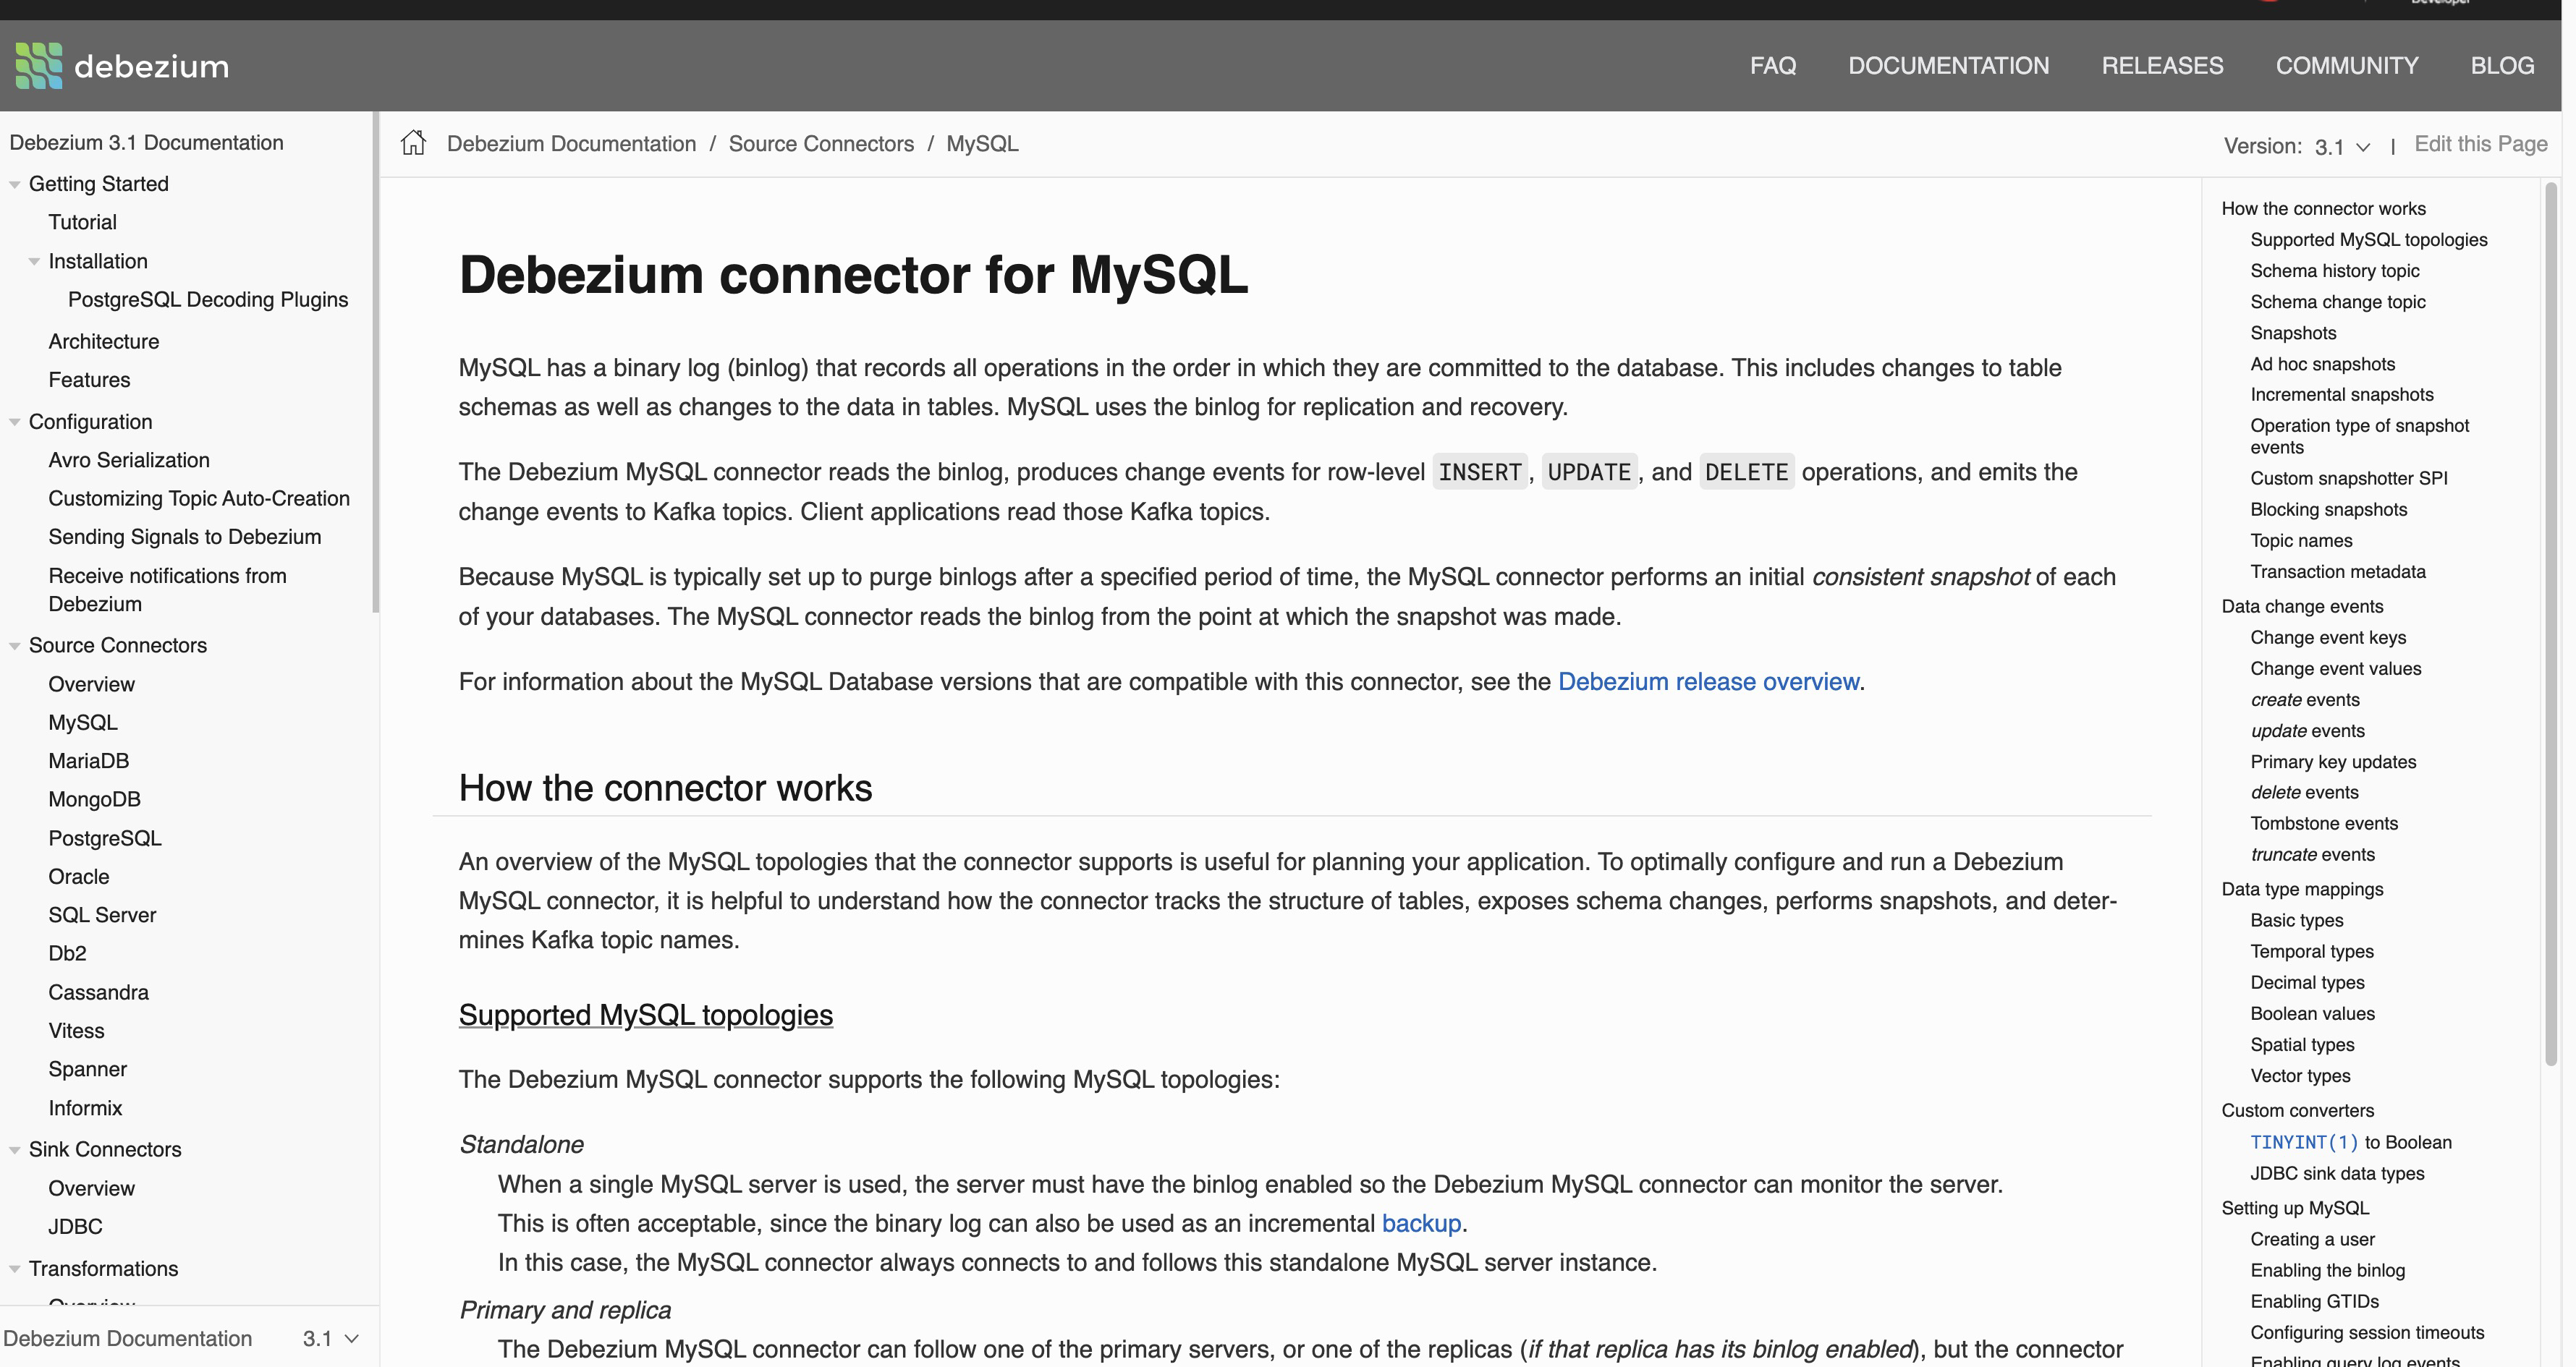Click Edit this Page link

[2480, 144]
